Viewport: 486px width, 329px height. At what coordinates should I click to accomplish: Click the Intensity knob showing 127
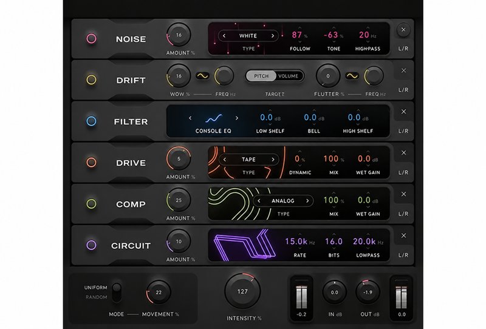tap(242, 291)
